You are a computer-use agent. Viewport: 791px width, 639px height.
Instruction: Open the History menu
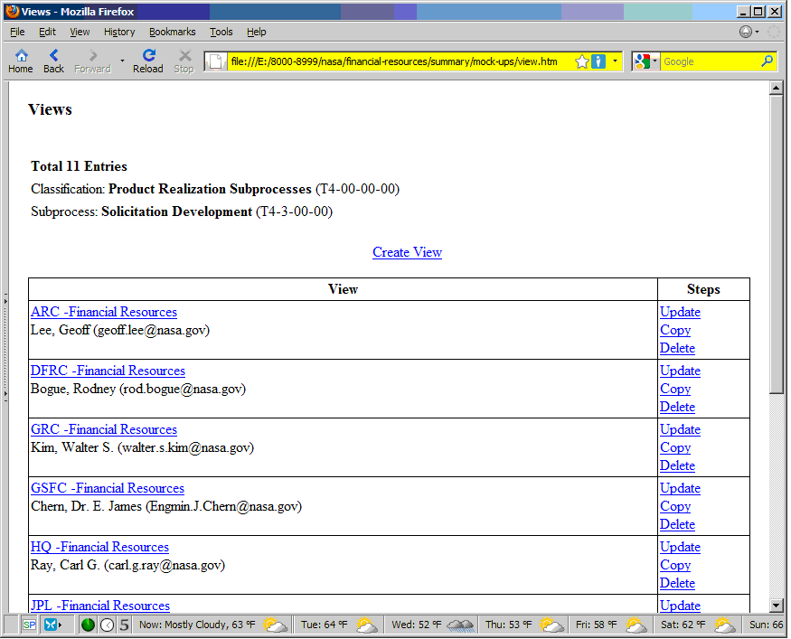[119, 32]
